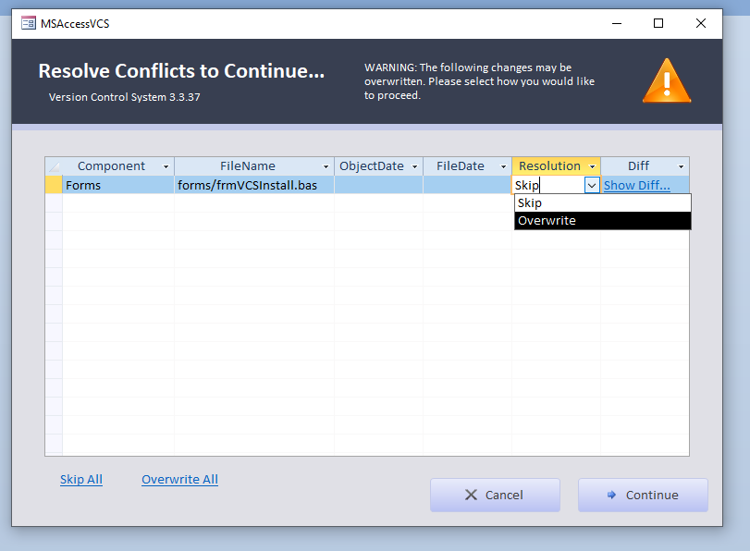Select Overwrite from the Resolution list
This screenshot has height=551, width=750.
pos(564,220)
